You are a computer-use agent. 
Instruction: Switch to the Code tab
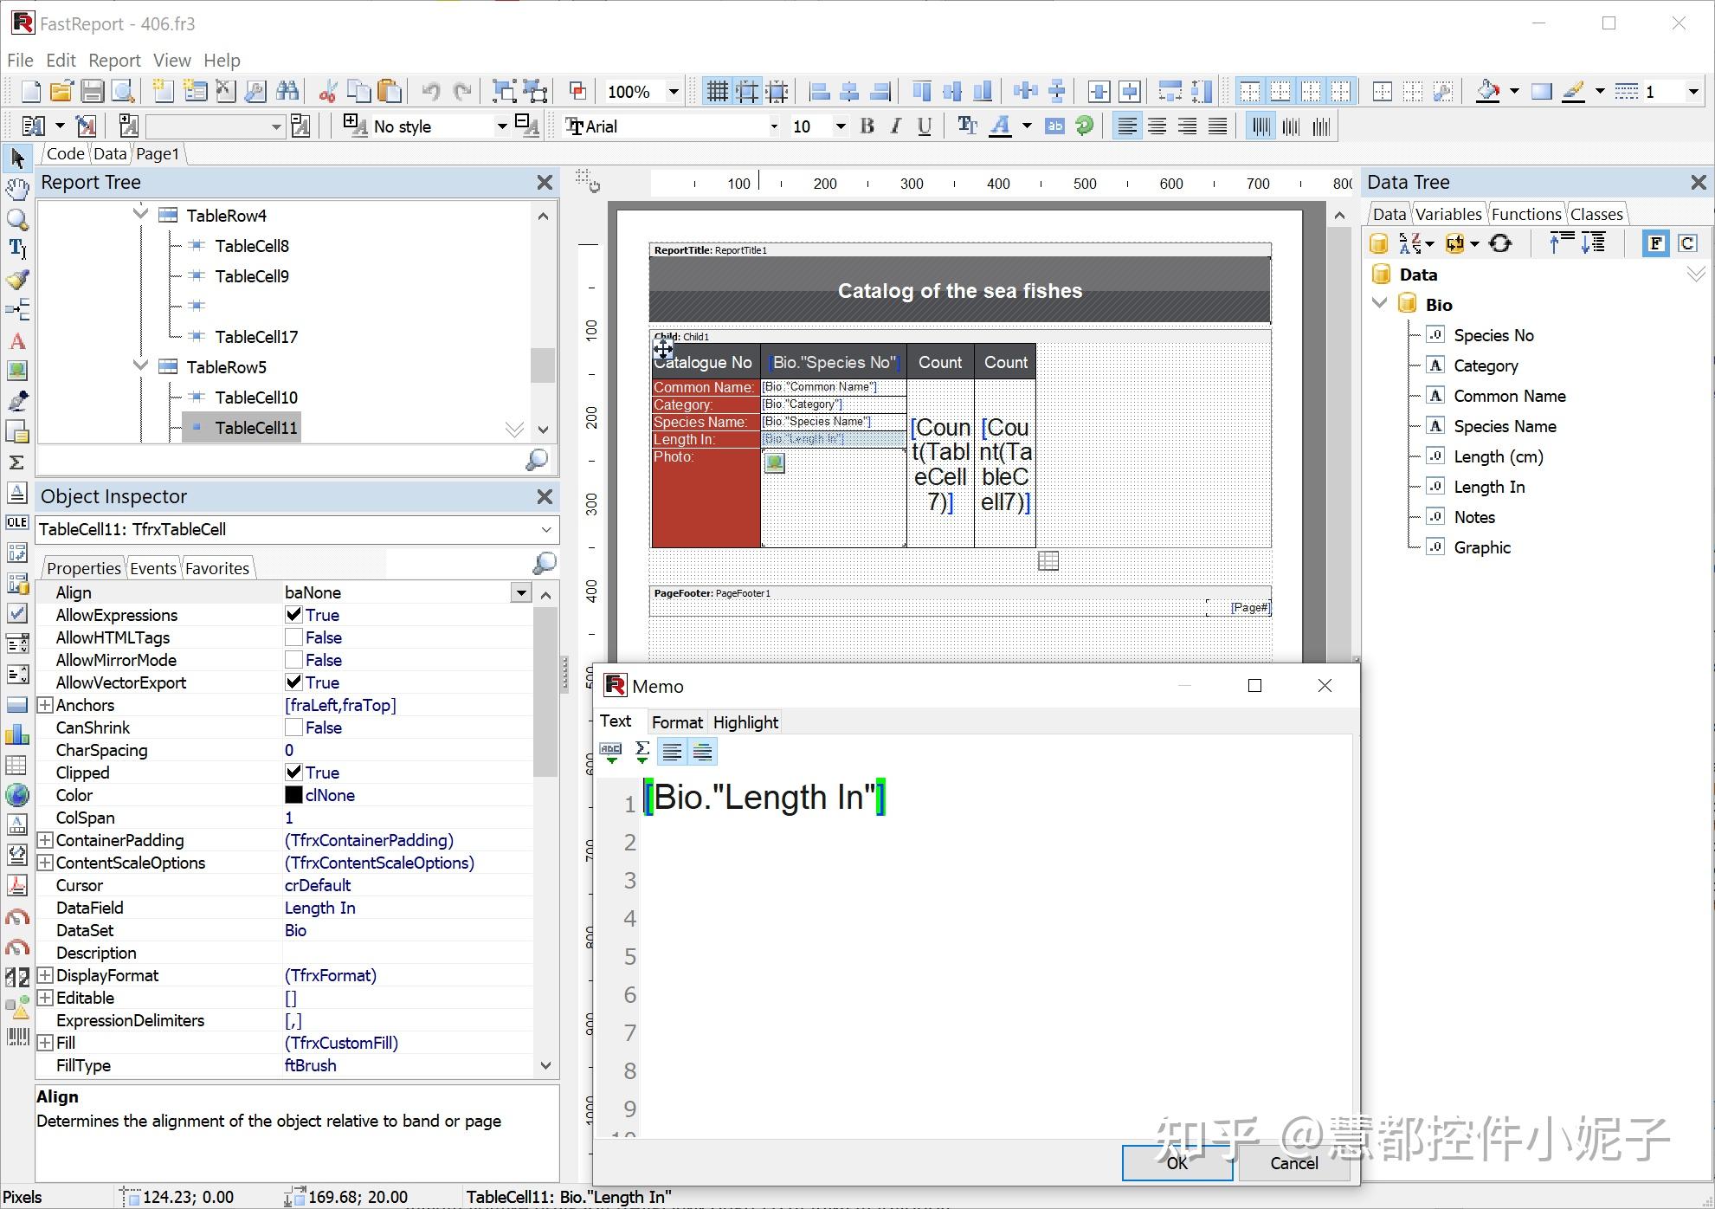[65, 153]
